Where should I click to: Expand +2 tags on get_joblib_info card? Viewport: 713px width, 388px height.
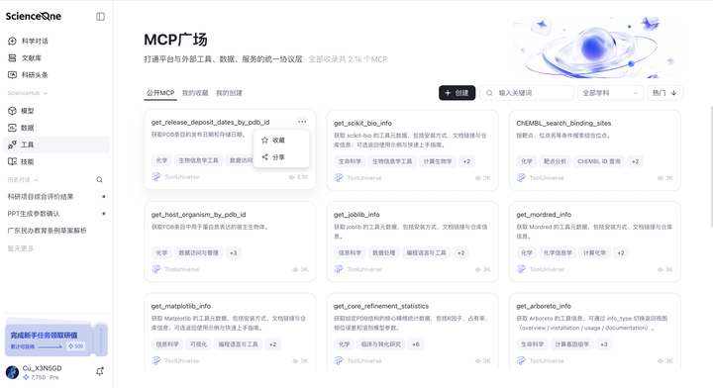click(x=460, y=252)
